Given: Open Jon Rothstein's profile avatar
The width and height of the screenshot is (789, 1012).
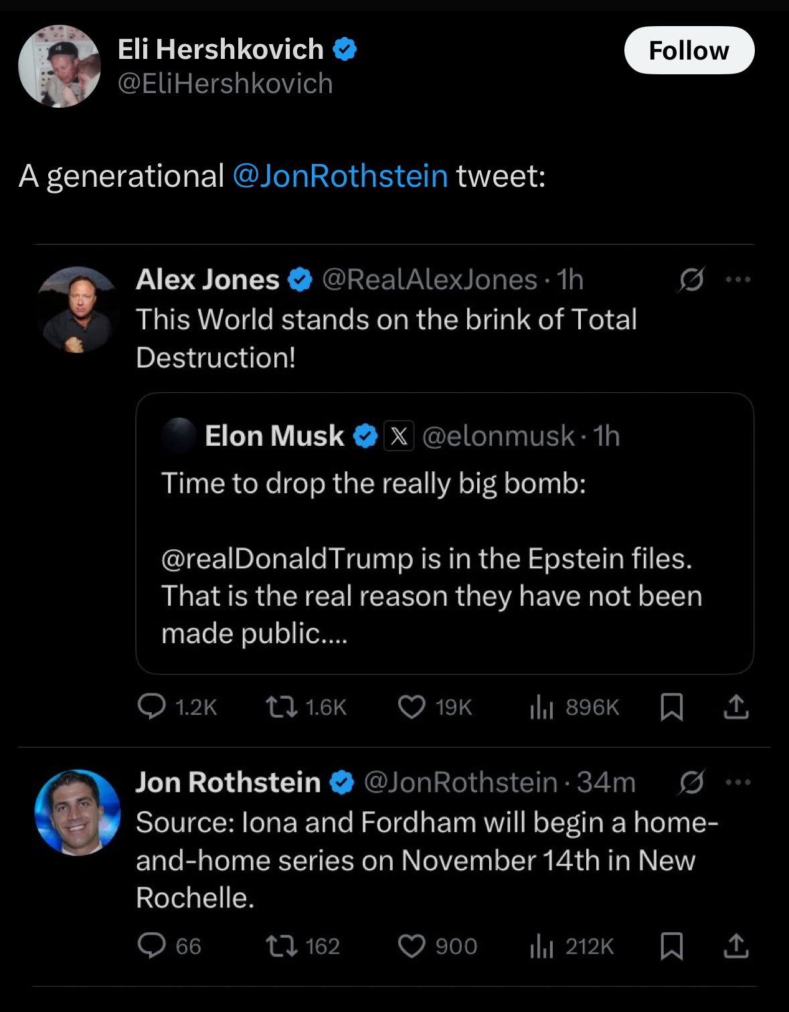Looking at the screenshot, I should (x=78, y=812).
